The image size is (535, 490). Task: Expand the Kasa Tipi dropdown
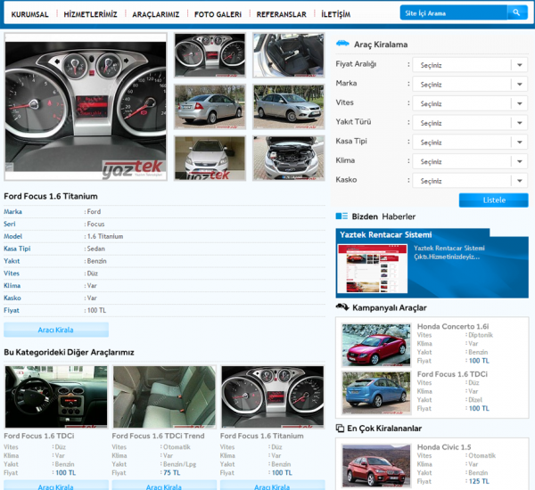click(x=470, y=143)
